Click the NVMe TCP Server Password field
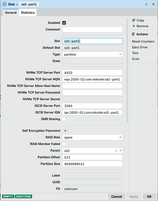 [x=92, y=92]
